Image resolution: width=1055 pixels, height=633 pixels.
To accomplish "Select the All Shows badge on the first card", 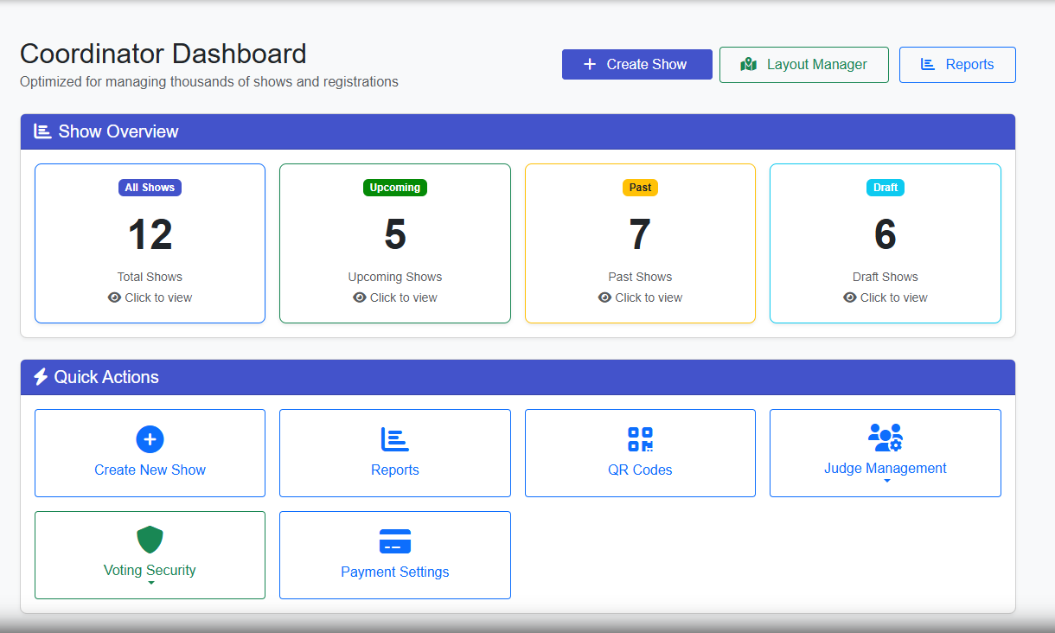I will coord(150,187).
